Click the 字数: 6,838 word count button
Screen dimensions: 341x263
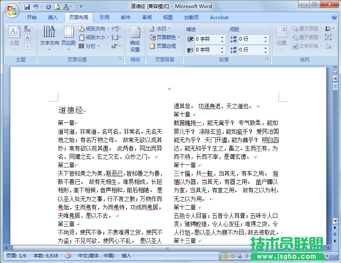pos(45,255)
